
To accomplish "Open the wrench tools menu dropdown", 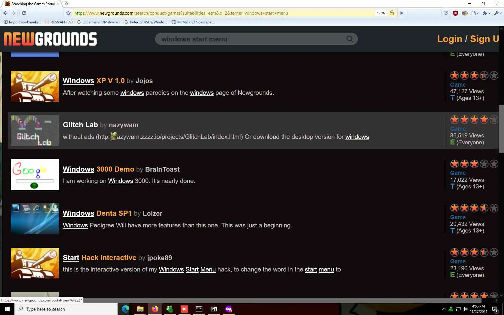I will (x=498, y=13).
